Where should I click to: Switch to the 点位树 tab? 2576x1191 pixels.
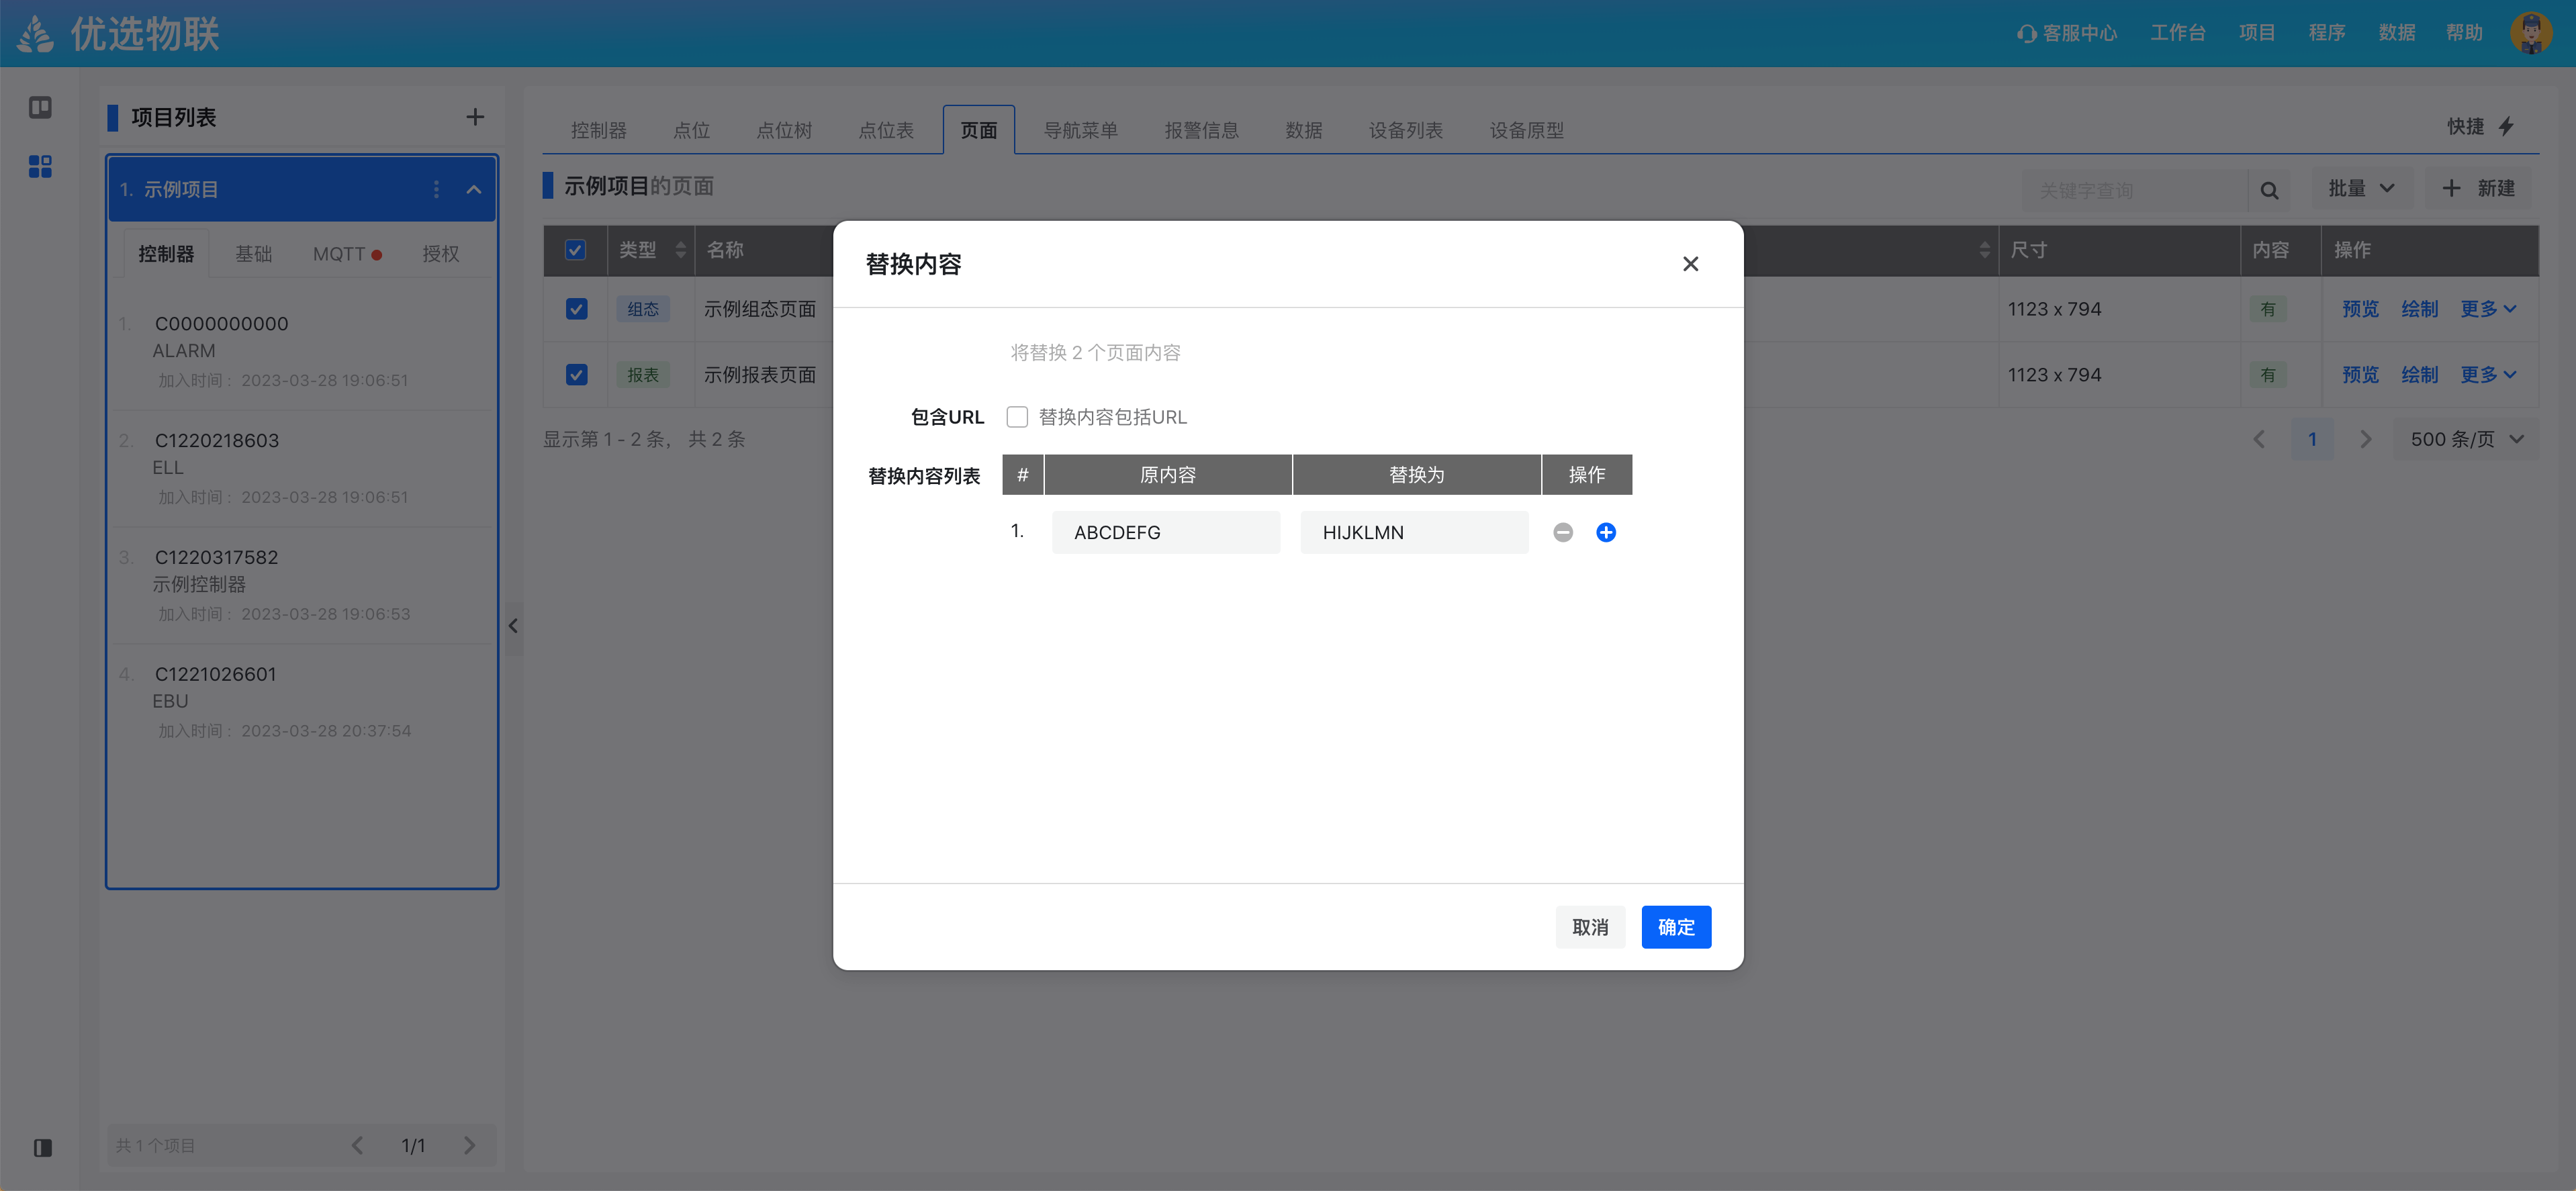(784, 130)
